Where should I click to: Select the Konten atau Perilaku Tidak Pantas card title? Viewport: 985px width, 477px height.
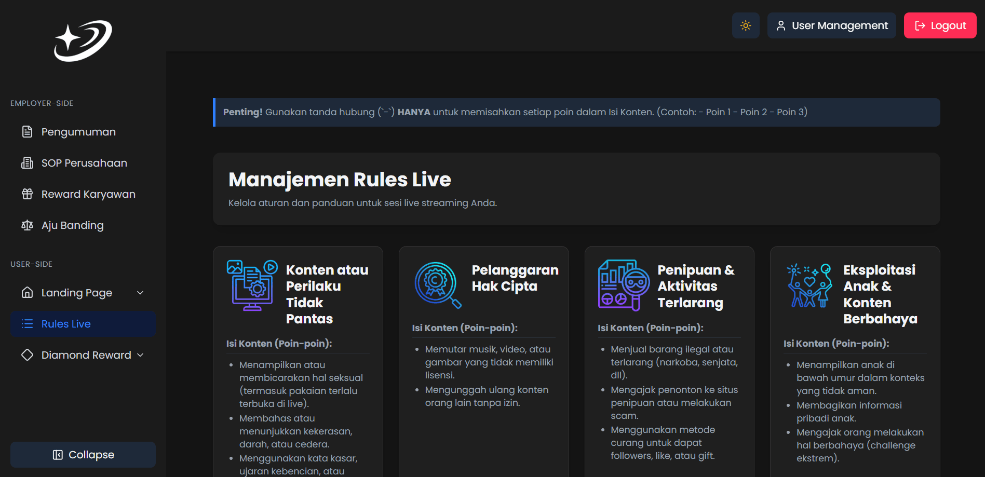(x=327, y=294)
